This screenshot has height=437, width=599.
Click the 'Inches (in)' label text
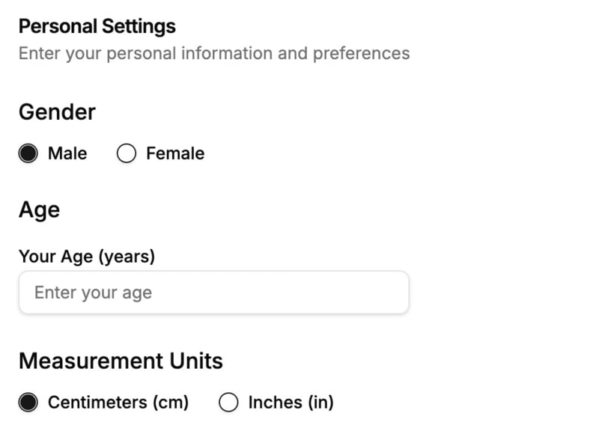tap(291, 403)
